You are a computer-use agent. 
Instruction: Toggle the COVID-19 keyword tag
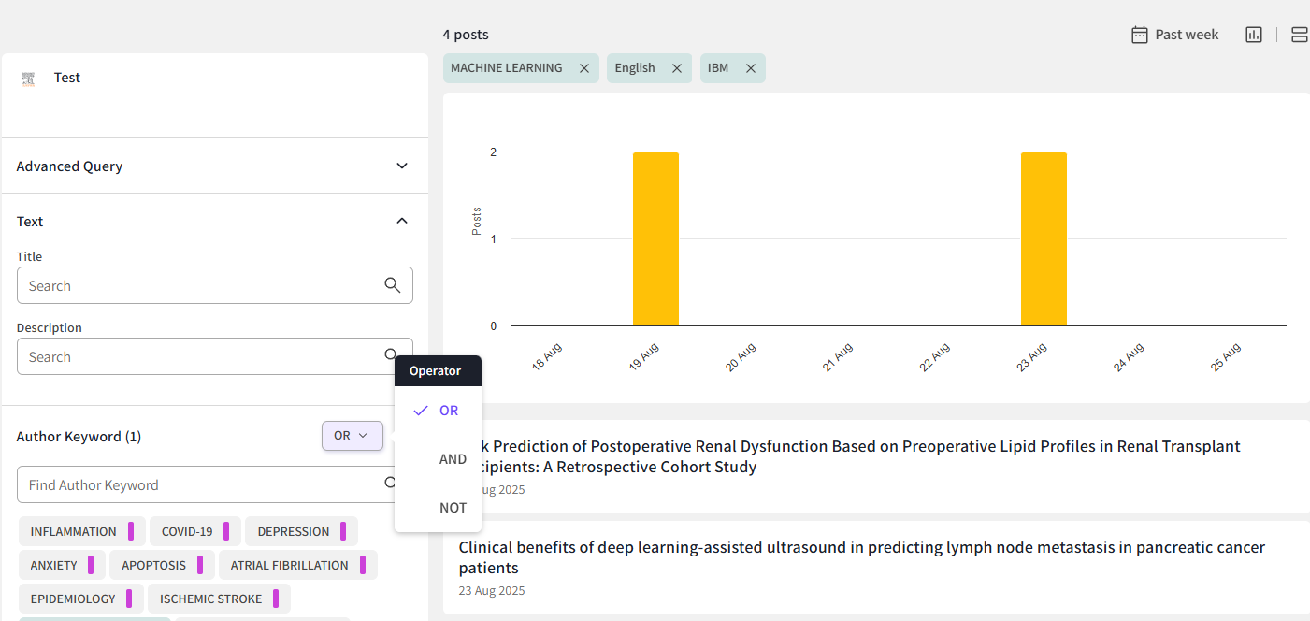pyautogui.click(x=187, y=531)
